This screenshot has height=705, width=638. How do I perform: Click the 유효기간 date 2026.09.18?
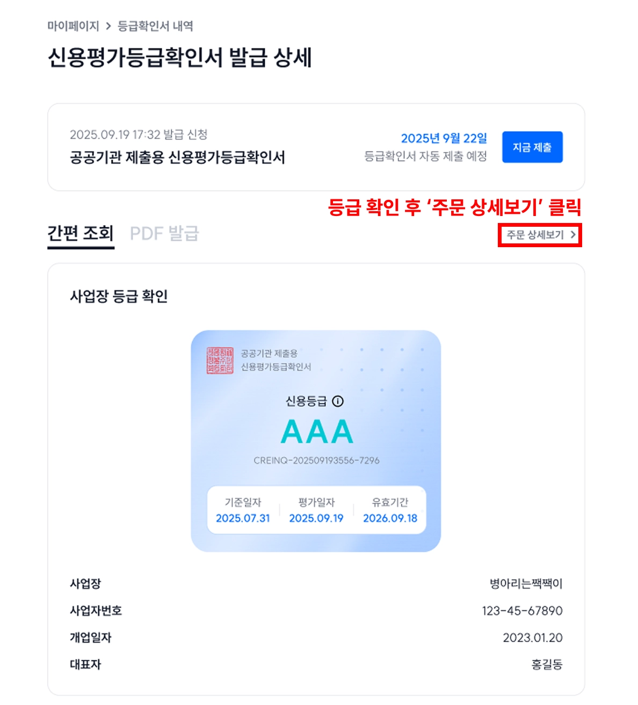(390, 518)
